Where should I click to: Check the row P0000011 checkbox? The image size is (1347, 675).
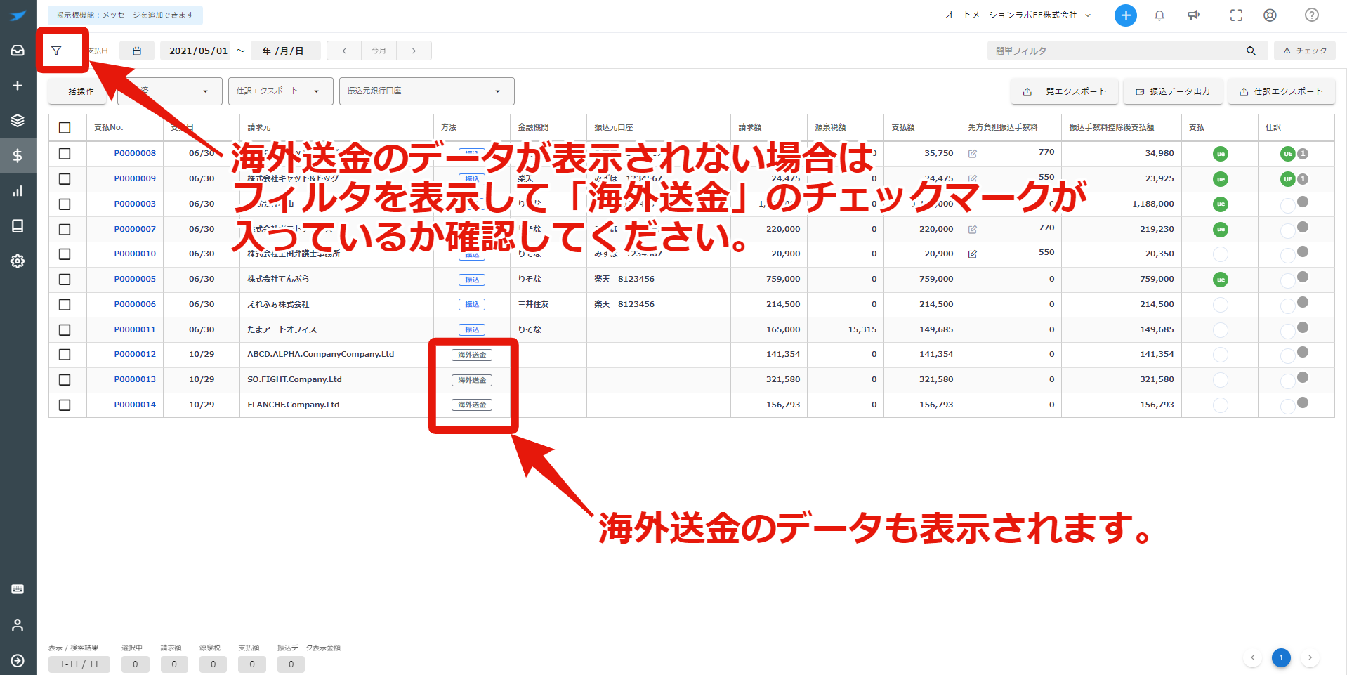[65, 330]
